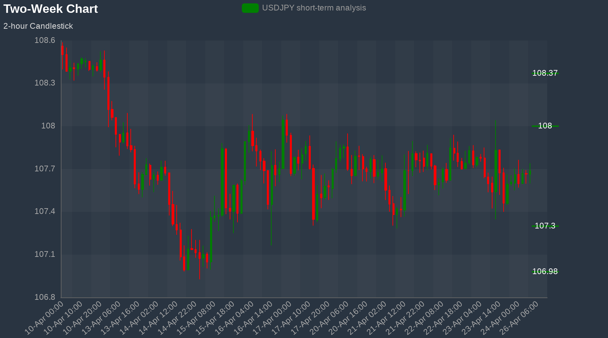
Task: Toggle the USDJPY short-term analysis legend label
Action: click(x=314, y=8)
